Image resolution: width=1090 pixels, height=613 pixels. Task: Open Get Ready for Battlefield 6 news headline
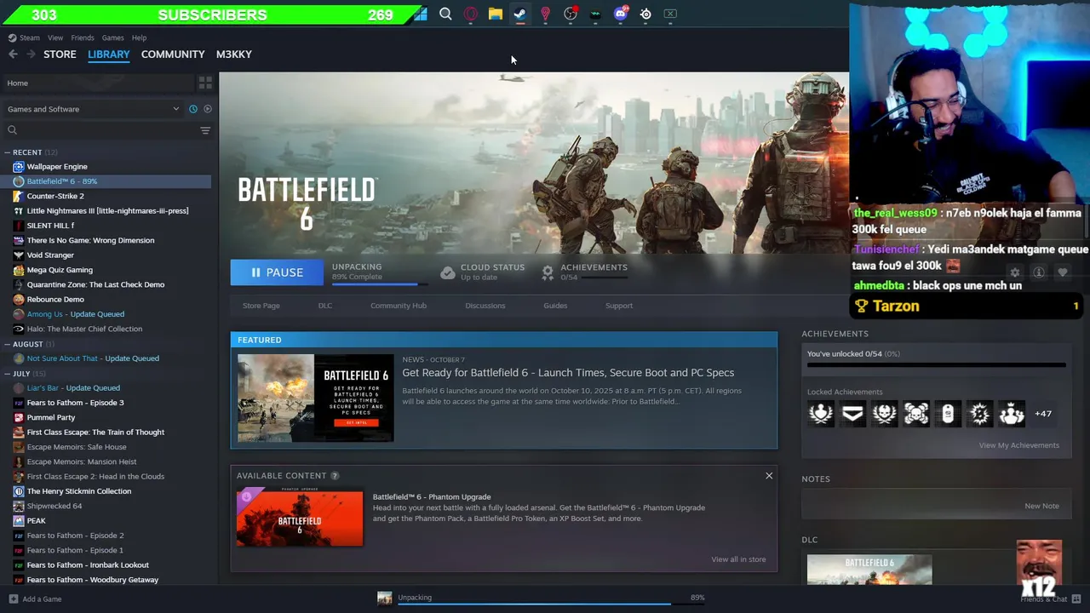point(568,373)
